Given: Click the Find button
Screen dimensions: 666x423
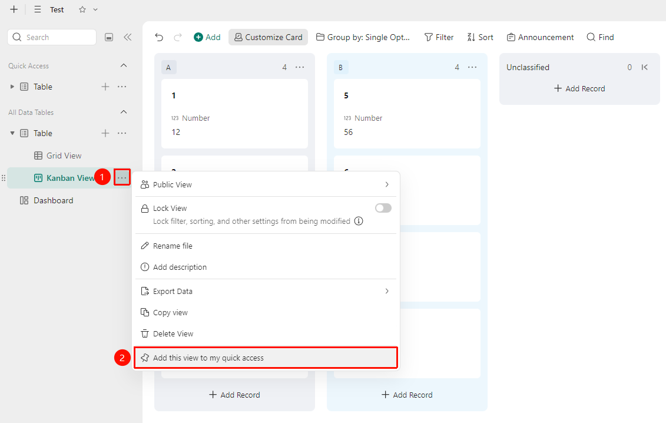Looking at the screenshot, I should click(600, 38).
